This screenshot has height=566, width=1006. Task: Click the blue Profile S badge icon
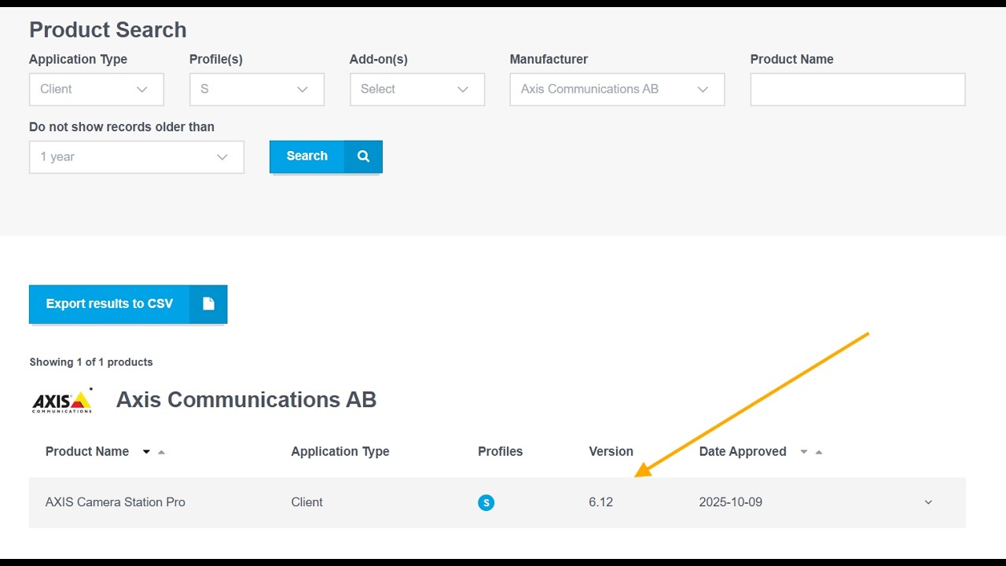[486, 502]
